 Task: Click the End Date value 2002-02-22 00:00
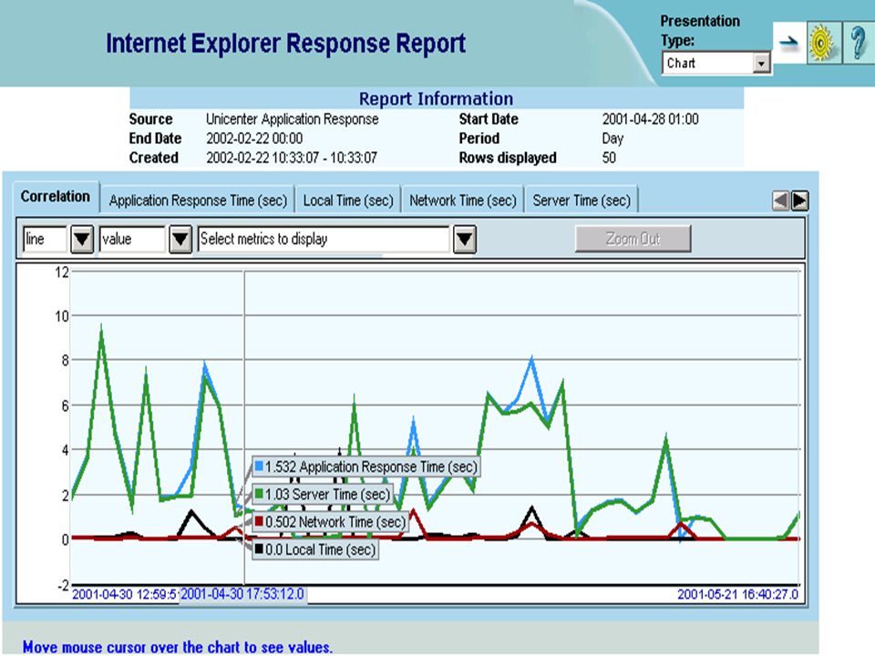[x=254, y=138]
